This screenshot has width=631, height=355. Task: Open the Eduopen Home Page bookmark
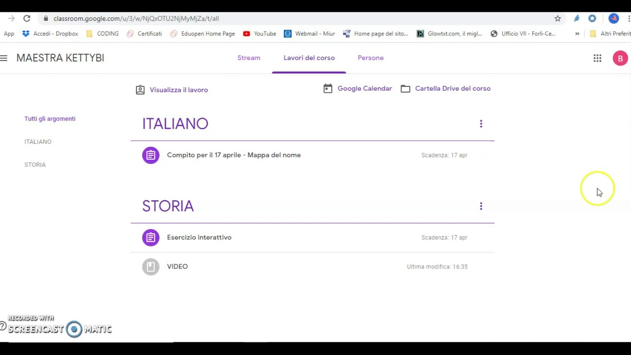tap(203, 34)
